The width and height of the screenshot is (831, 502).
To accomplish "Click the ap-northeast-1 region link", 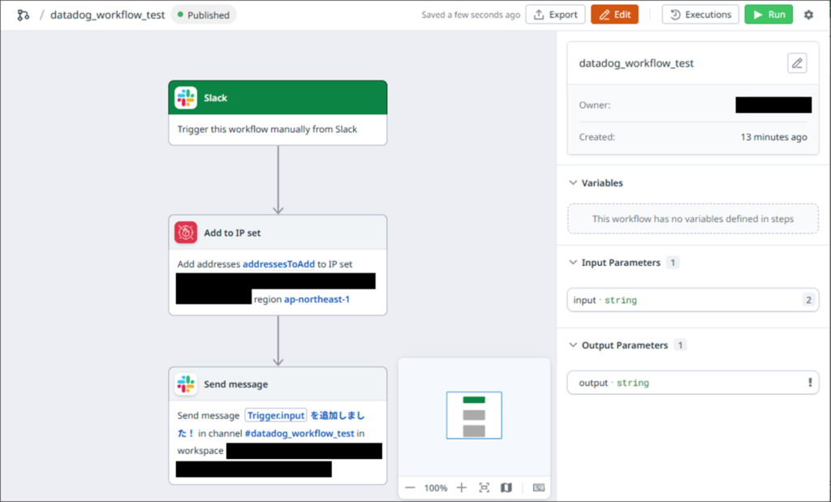I will [317, 299].
